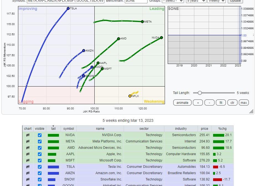Viewport: 256px width, 186px height.
Task: Uncheck visibility for TSLA
Action: (40, 167)
